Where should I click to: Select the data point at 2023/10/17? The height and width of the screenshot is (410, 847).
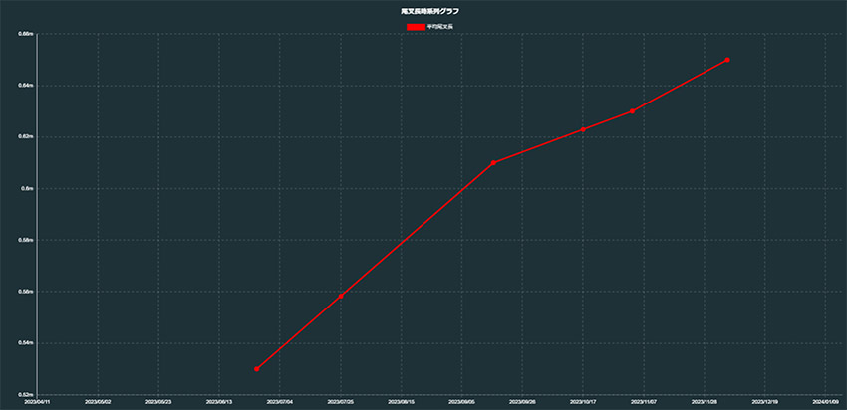point(583,129)
